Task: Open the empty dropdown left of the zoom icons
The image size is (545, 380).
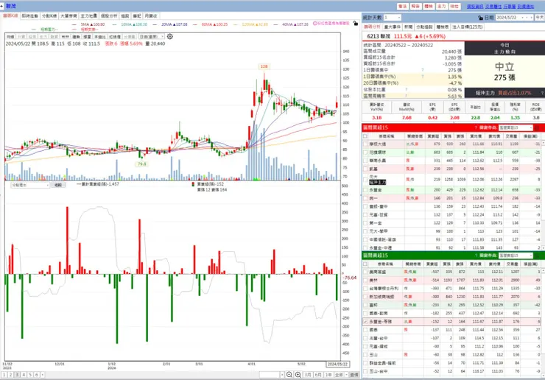Action: click(272, 374)
